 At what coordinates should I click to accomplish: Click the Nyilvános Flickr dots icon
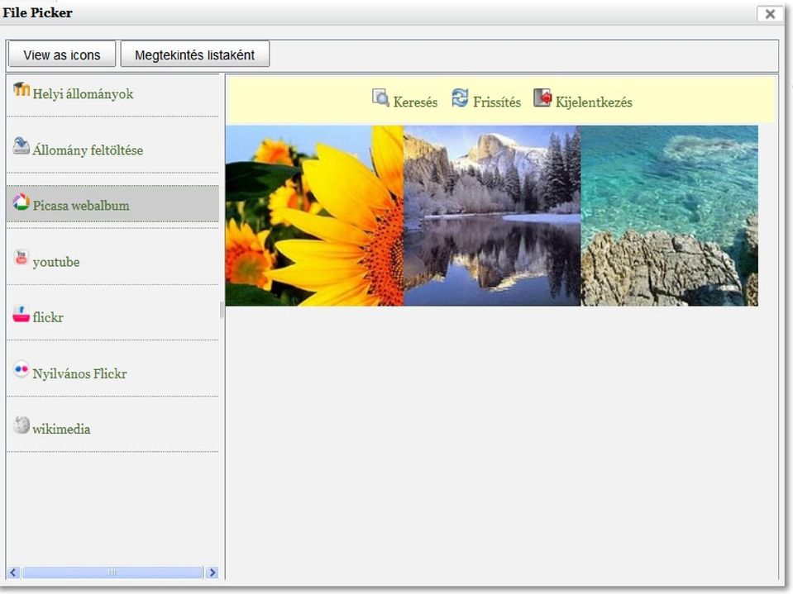pyautogui.click(x=21, y=369)
